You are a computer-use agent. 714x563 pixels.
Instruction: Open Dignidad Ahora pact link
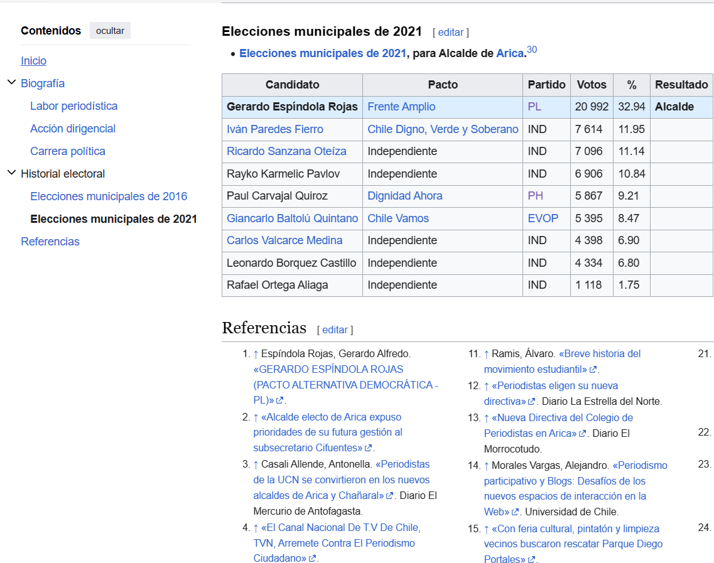[x=405, y=196]
